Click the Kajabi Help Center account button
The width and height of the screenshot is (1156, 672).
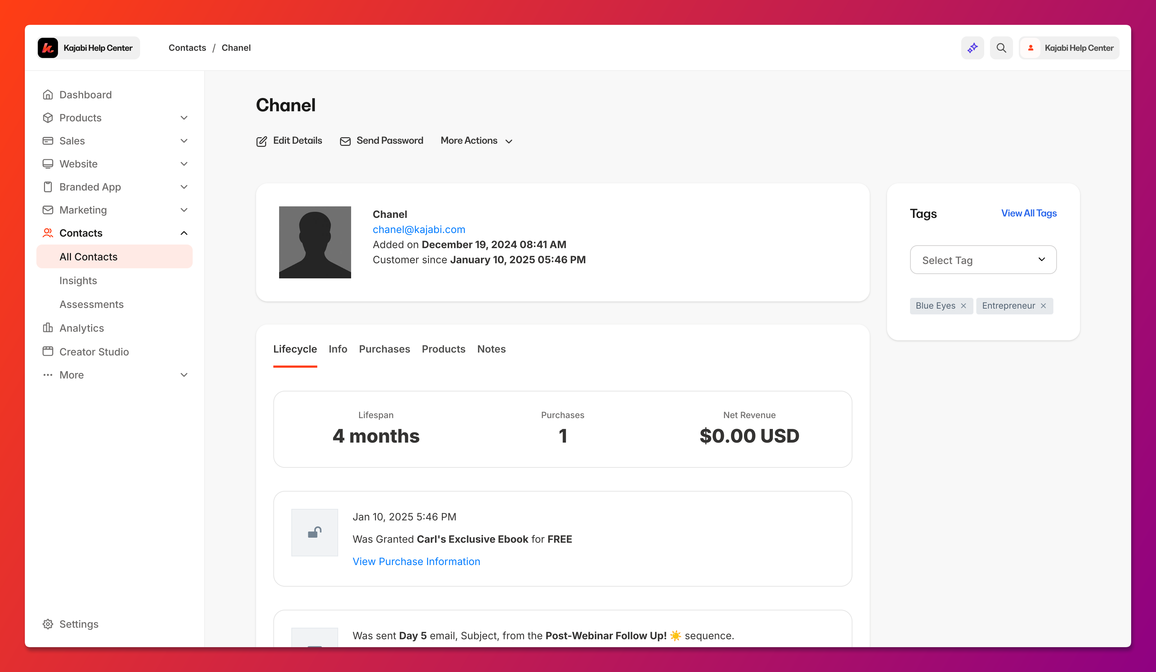(x=1069, y=48)
